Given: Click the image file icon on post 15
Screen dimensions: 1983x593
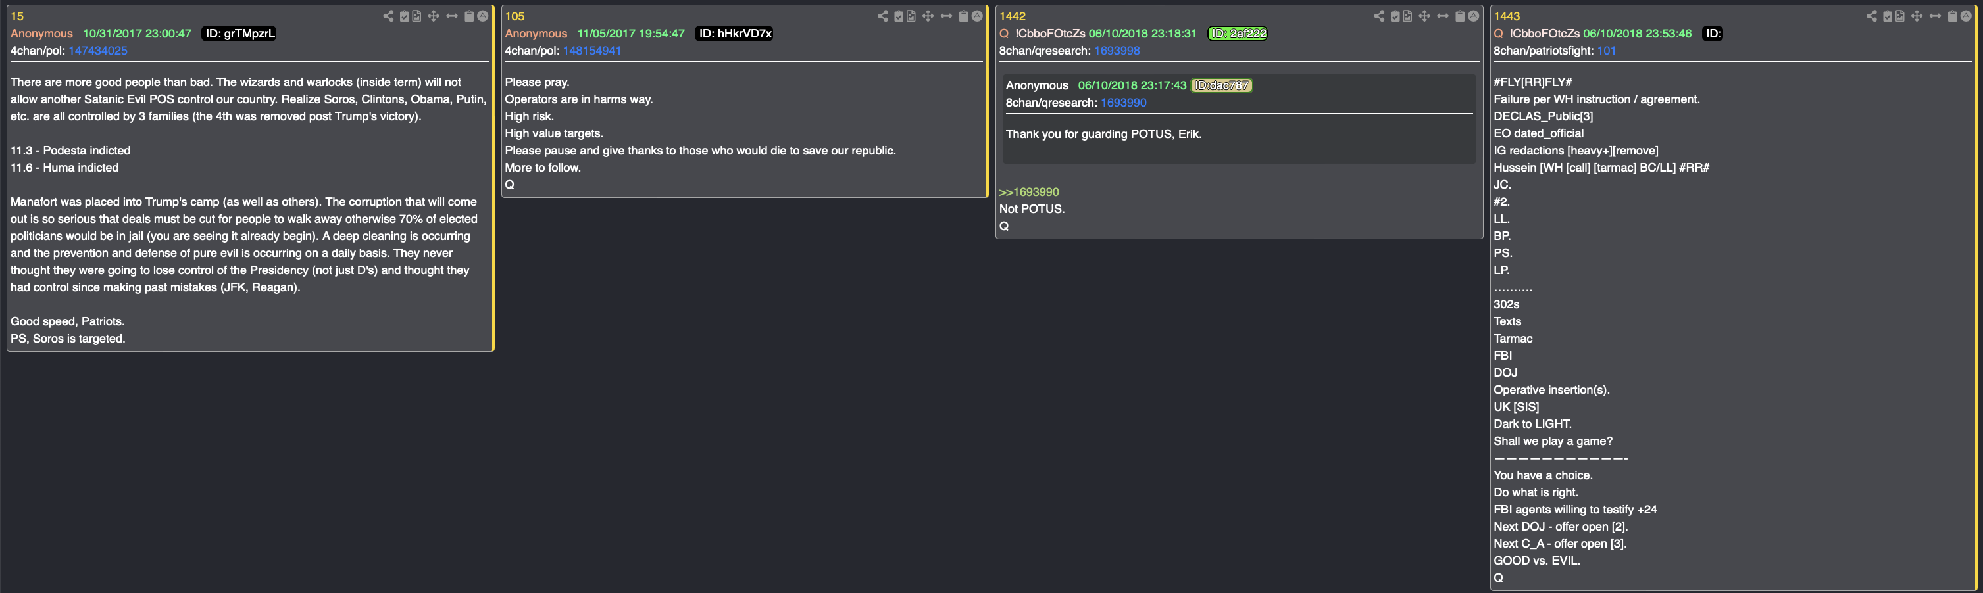Looking at the screenshot, I should (416, 16).
